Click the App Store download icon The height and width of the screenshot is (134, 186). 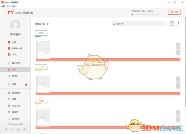click(12, 129)
